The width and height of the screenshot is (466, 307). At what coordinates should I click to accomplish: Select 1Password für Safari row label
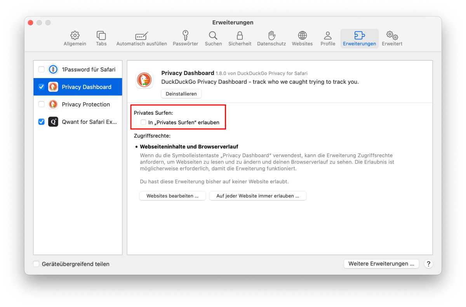[89, 70]
